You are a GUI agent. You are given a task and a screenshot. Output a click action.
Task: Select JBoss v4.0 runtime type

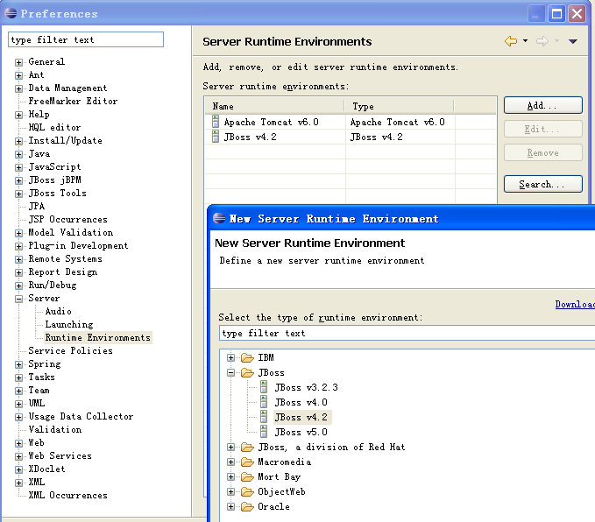pyautogui.click(x=301, y=402)
